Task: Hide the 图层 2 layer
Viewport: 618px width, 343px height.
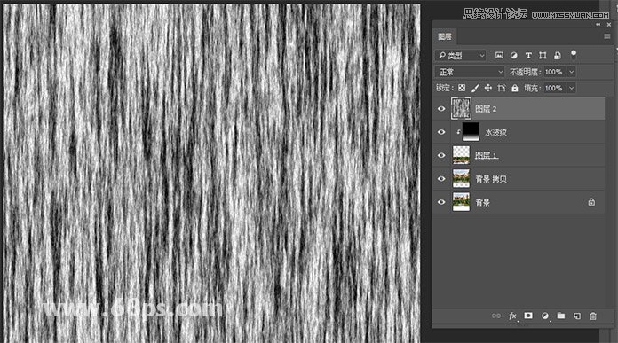Action: coord(441,108)
